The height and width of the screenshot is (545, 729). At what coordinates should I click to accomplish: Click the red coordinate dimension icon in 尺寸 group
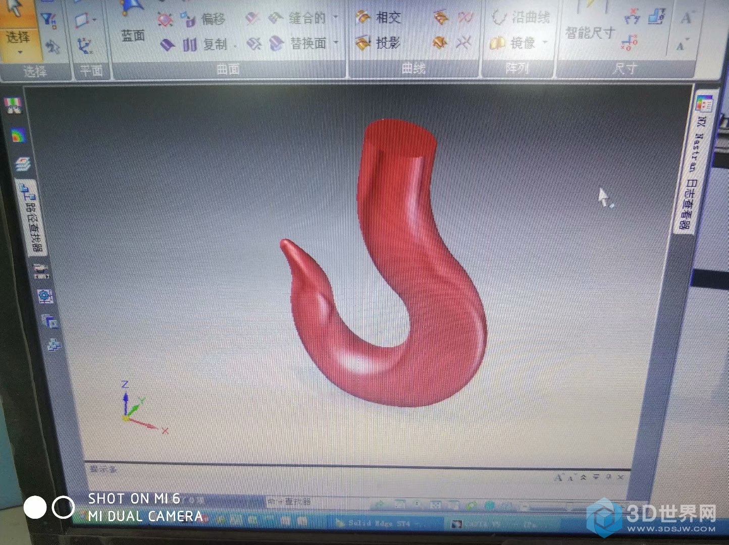630,42
